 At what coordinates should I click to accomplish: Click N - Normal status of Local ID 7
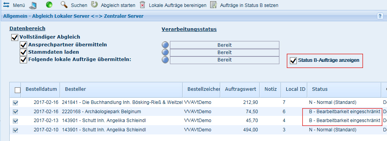332,102
